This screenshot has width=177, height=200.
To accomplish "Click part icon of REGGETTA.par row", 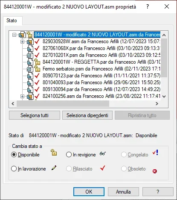I will pos(30,62).
